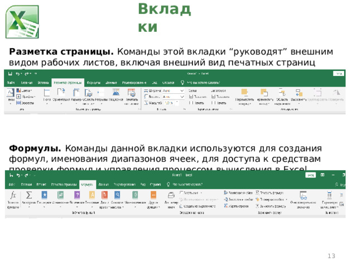
Task: Select Данные tab in upper ribbon
Action: pyautogui.click(x=111, y=83)
